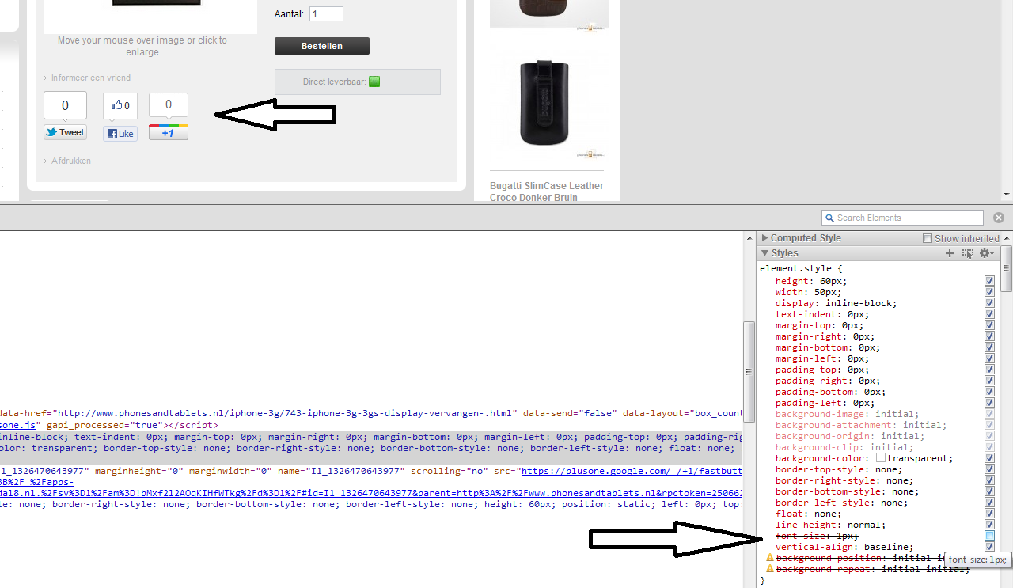This screenshot has height=588, width=1013.
Task: Click the green Direct leverbaar availability indicator
Action: [x=374, y=82]
